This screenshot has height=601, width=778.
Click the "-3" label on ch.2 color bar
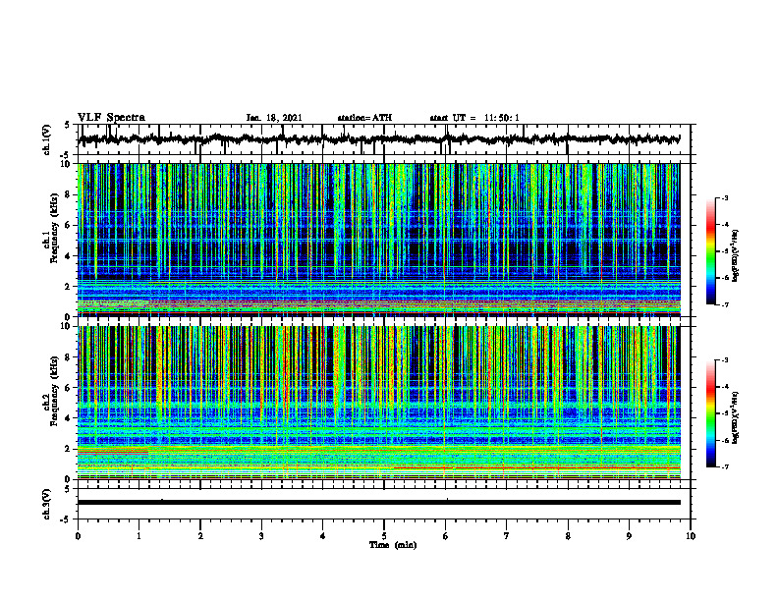point(725,360)
